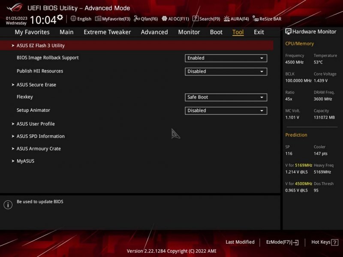Click the info icon beside help text
The image size is (343, 257).
(x=8, y=205)
